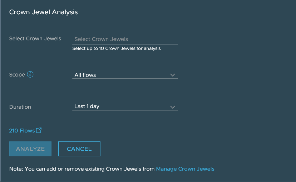Click the Scope field label
Viewport: 296px width, 182px height.
click(17, 75)
